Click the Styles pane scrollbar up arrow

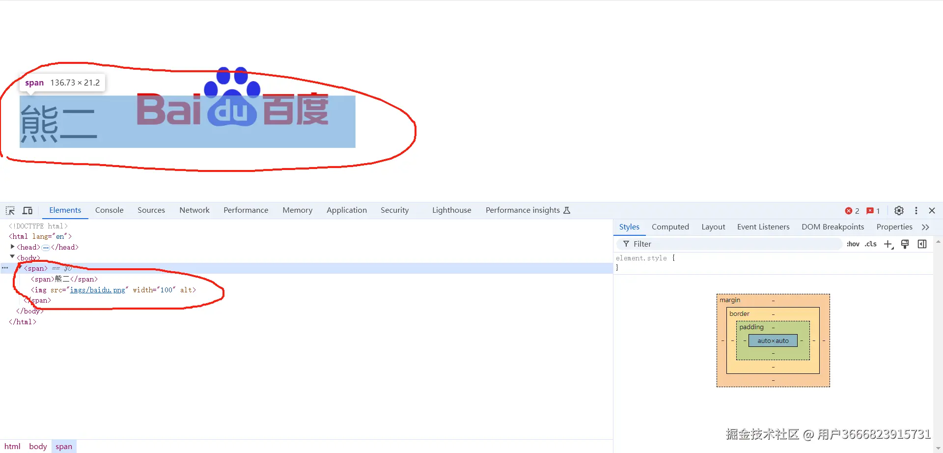click(938, 242)
